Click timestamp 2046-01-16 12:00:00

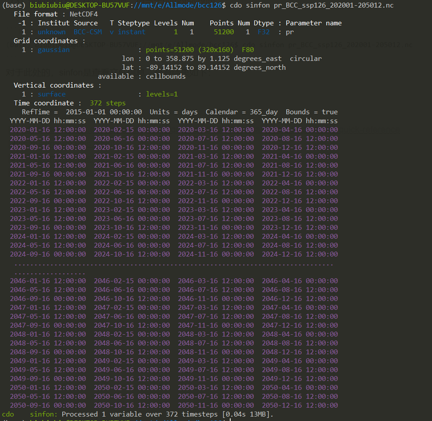[48, 281]
